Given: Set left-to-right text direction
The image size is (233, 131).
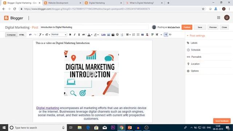Looking at the screenshot, I should pyautogui.click(x=166, y=35).
